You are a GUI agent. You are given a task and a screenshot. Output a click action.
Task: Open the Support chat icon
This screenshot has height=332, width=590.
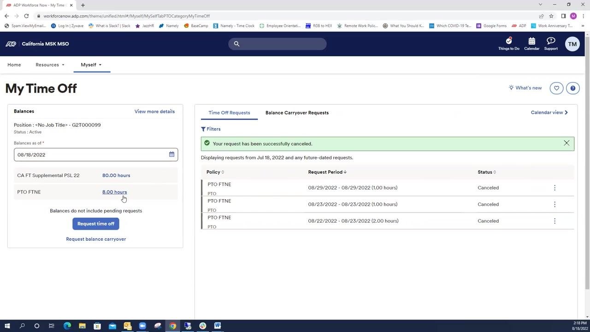click(x=551, y=44)
